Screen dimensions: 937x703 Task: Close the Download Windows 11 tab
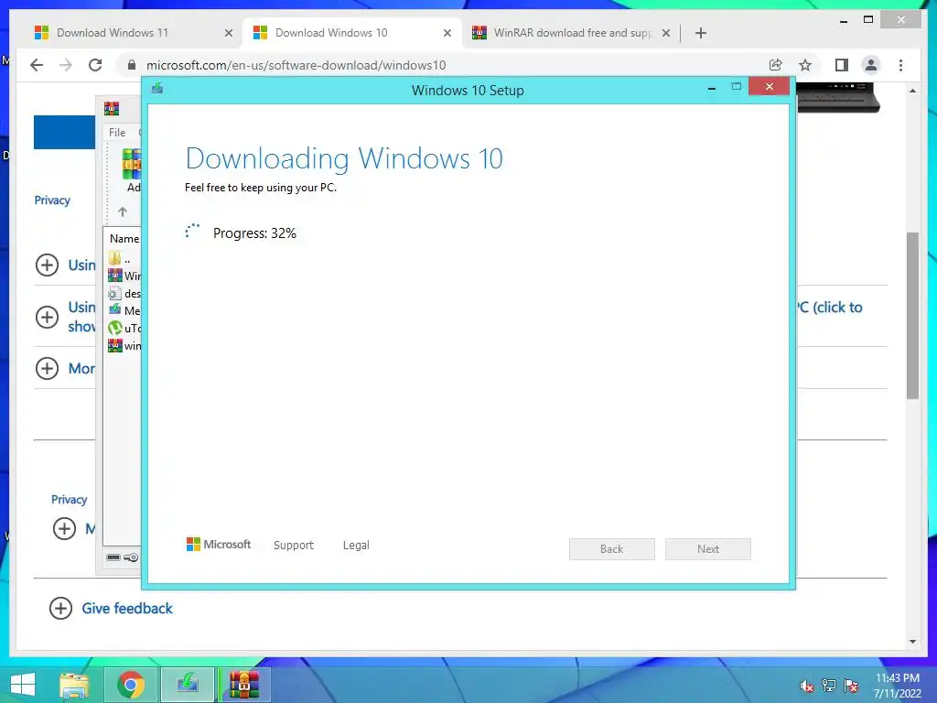pos(228,33)
